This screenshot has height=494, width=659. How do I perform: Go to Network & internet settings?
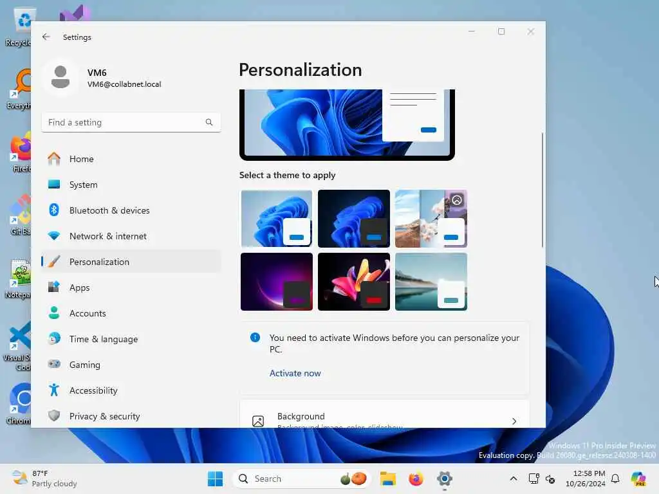tap(131, 236)
